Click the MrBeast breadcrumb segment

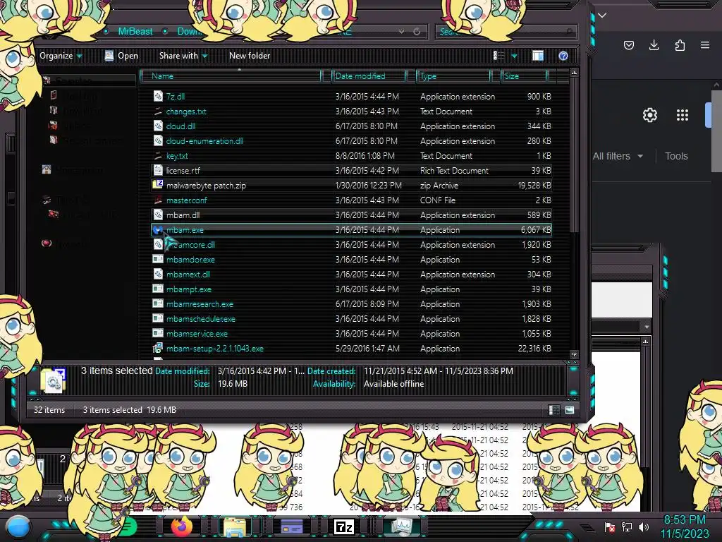pos(135,31)
